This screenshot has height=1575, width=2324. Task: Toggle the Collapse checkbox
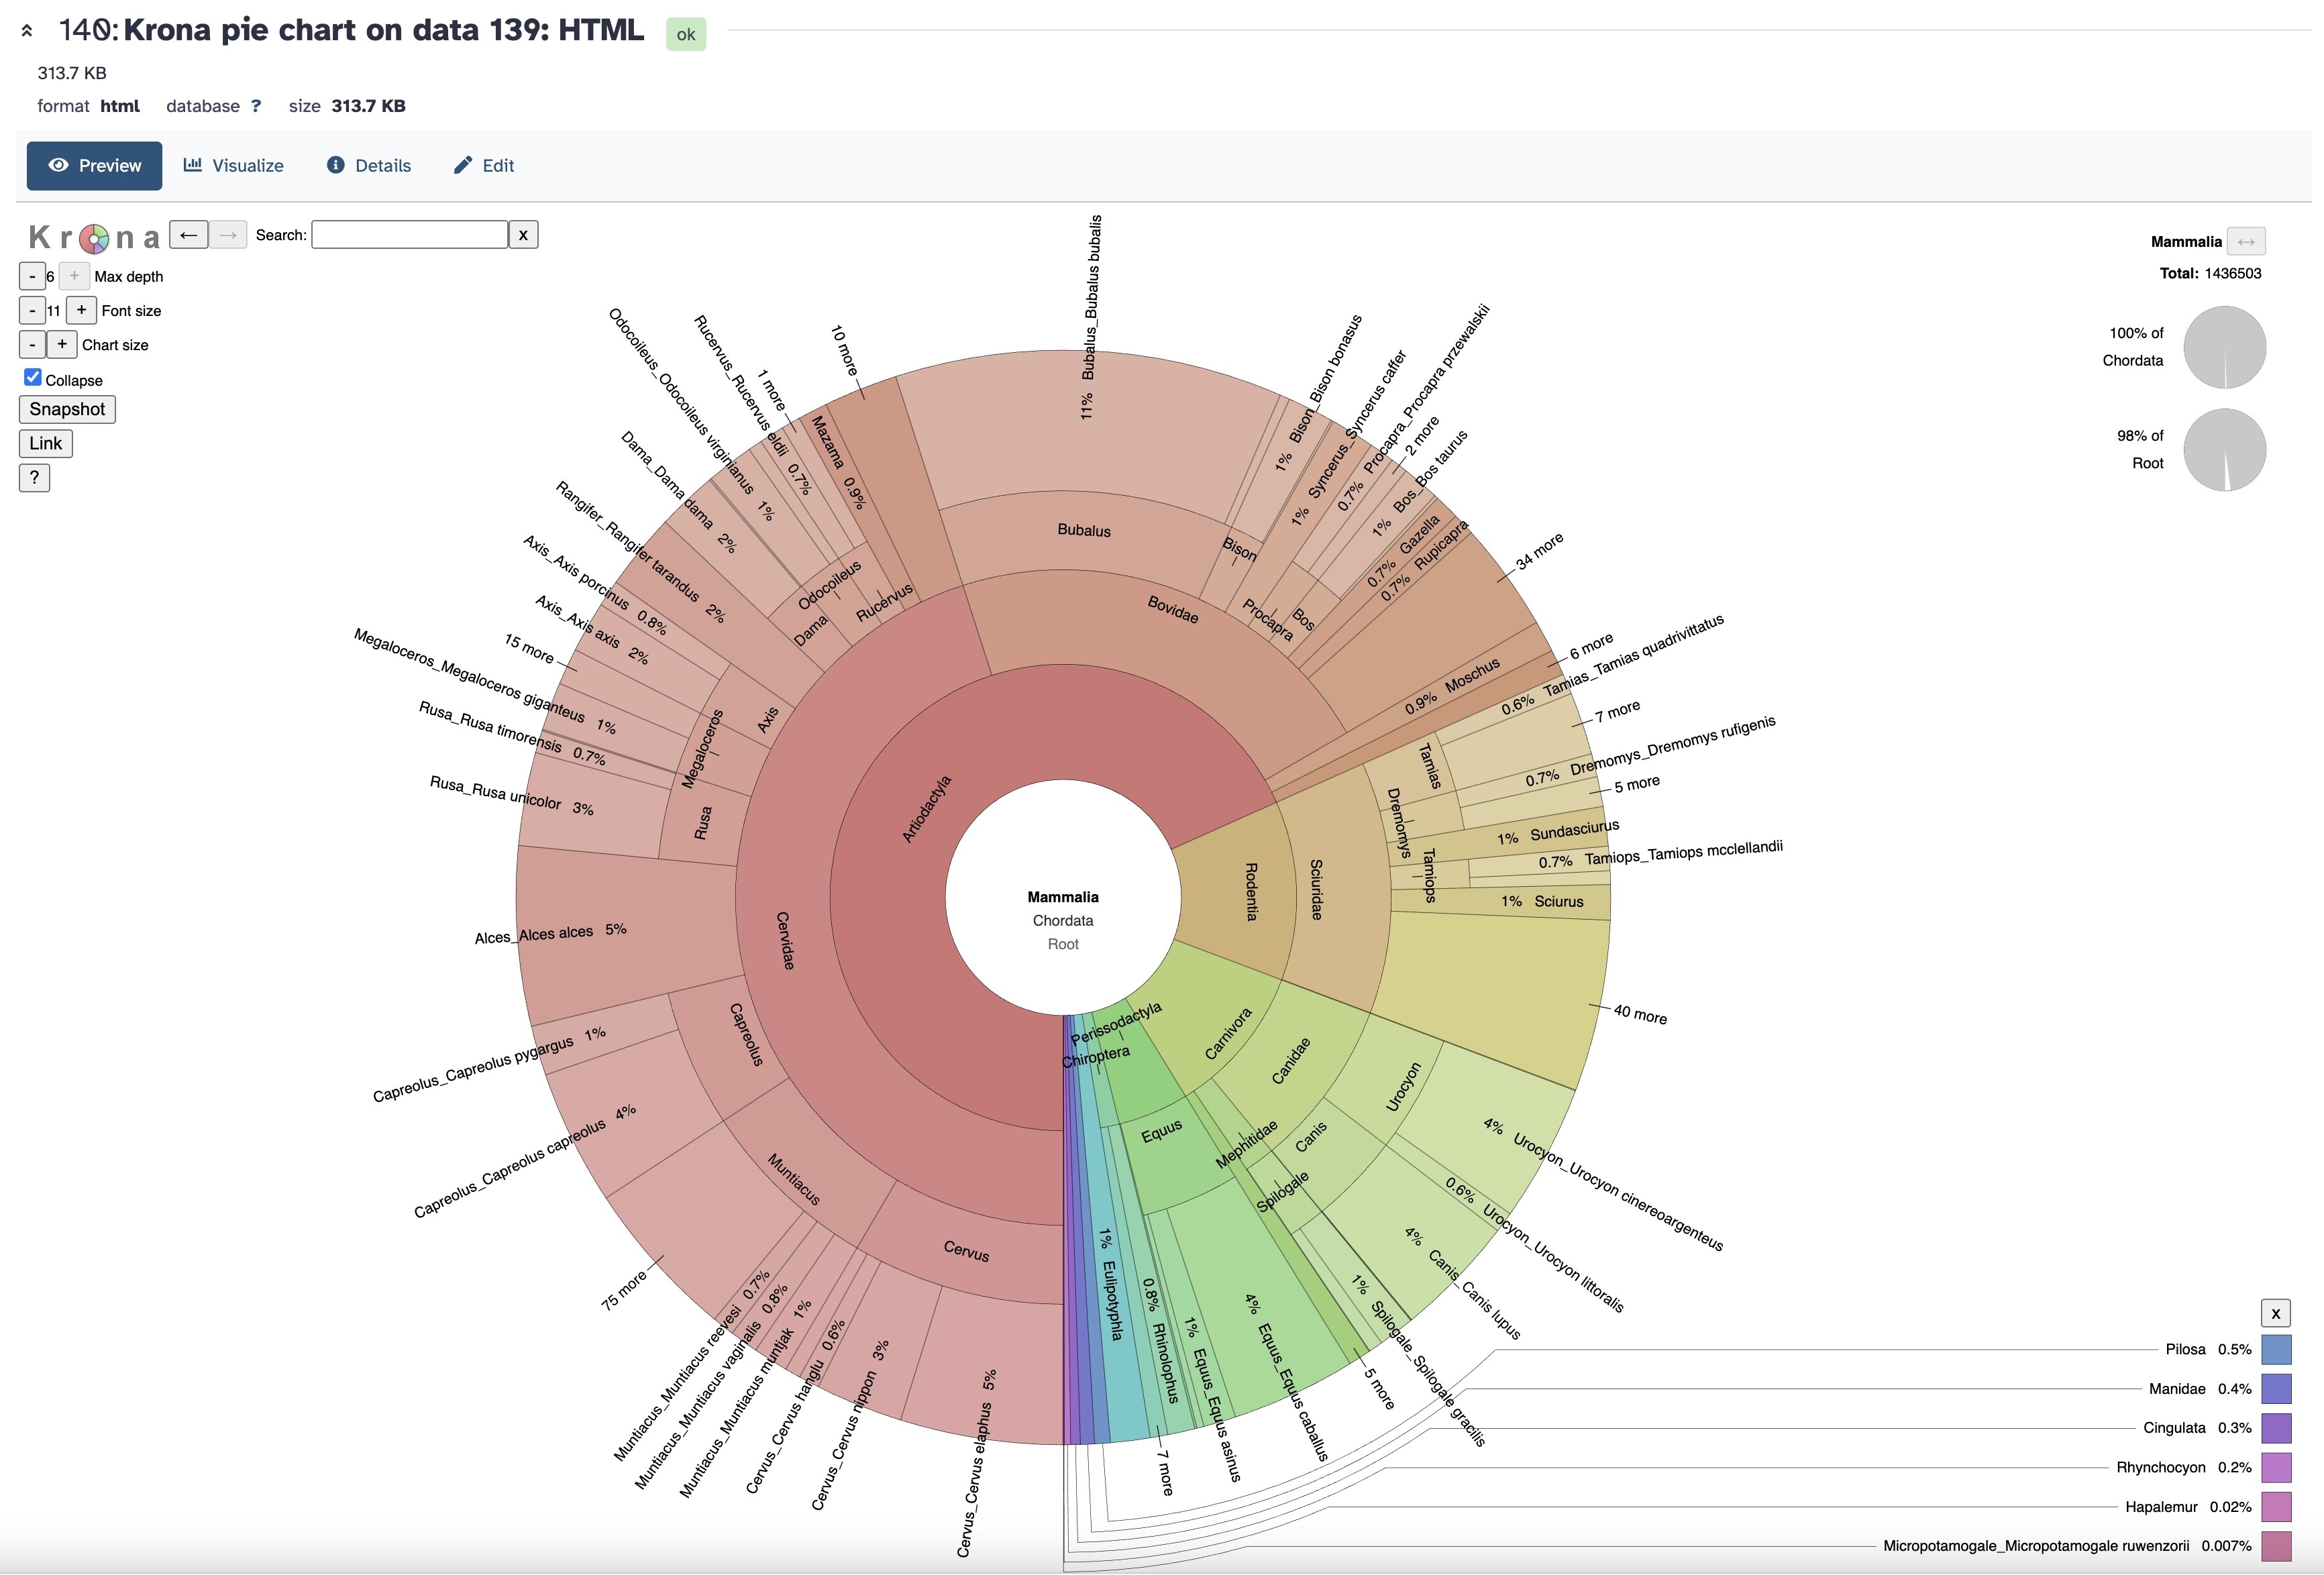33,377
